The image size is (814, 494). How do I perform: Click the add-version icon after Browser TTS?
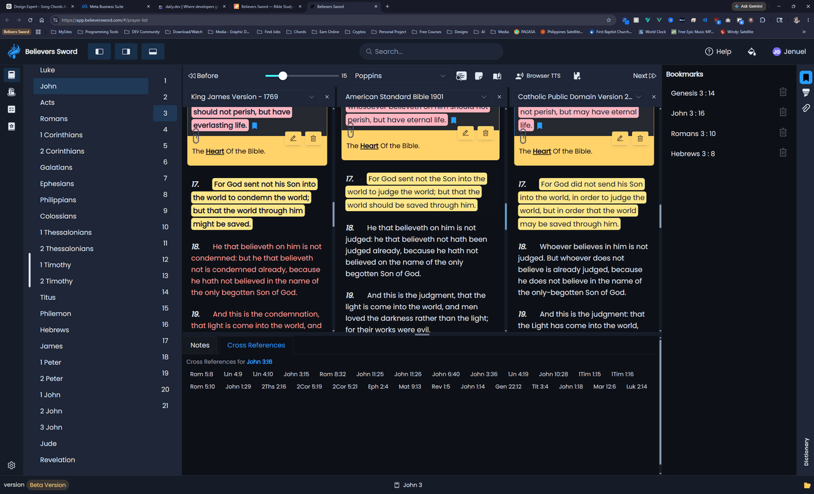[x=577, y=76]
